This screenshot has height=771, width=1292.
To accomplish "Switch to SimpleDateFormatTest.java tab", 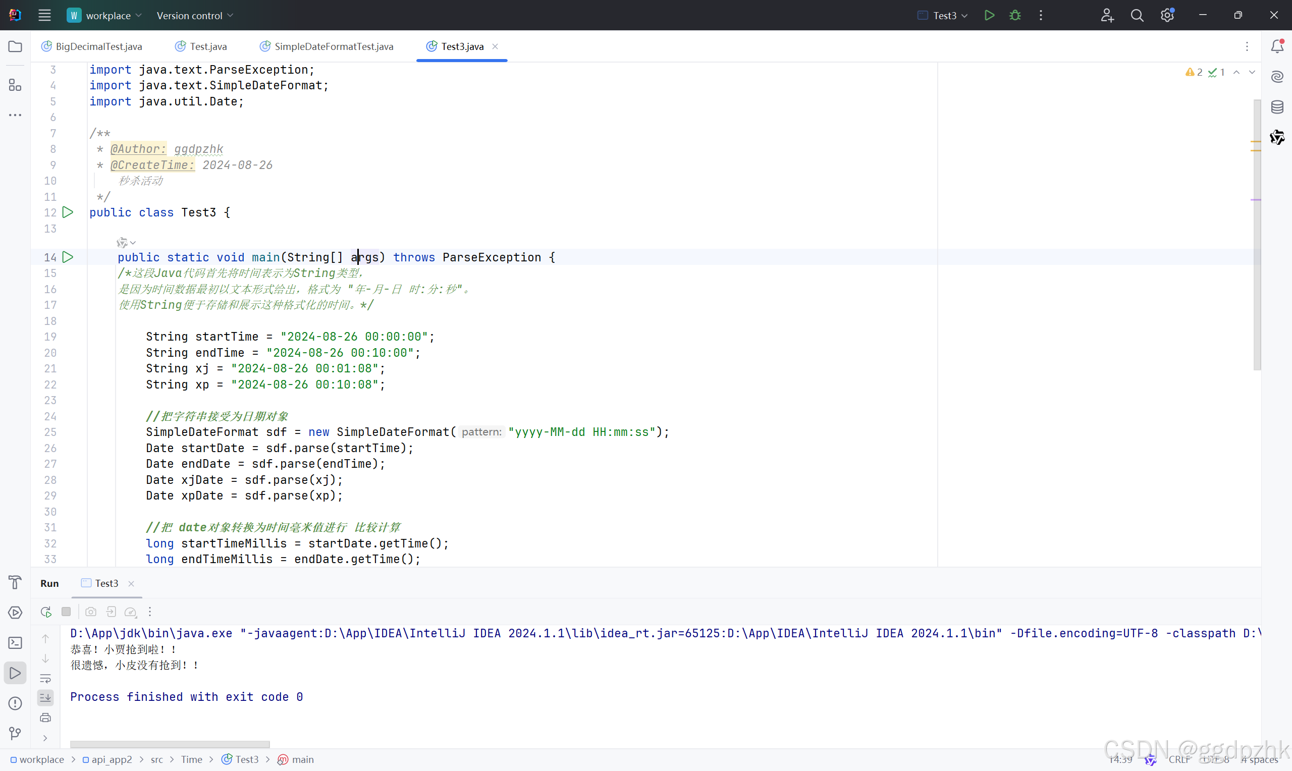I will click(x=327, y=46).
